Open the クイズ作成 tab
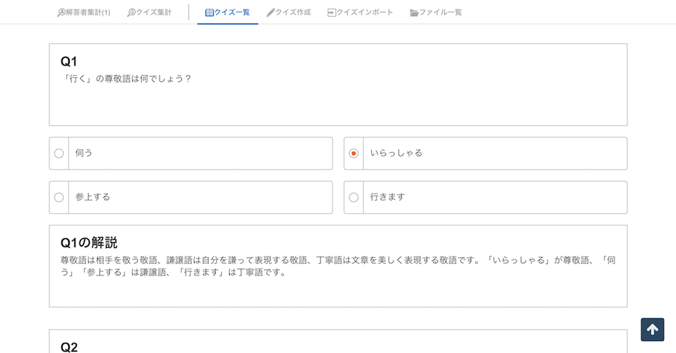The height and width of the screenshot is (353, 676). tap(289, 12)
